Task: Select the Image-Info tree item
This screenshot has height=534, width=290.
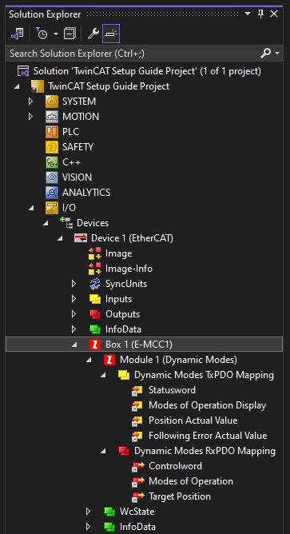Action: pos(129,269)
